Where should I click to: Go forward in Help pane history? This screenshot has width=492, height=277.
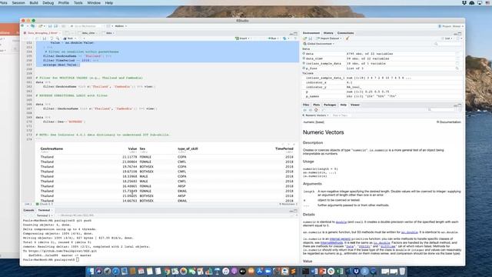coord(311,110)
